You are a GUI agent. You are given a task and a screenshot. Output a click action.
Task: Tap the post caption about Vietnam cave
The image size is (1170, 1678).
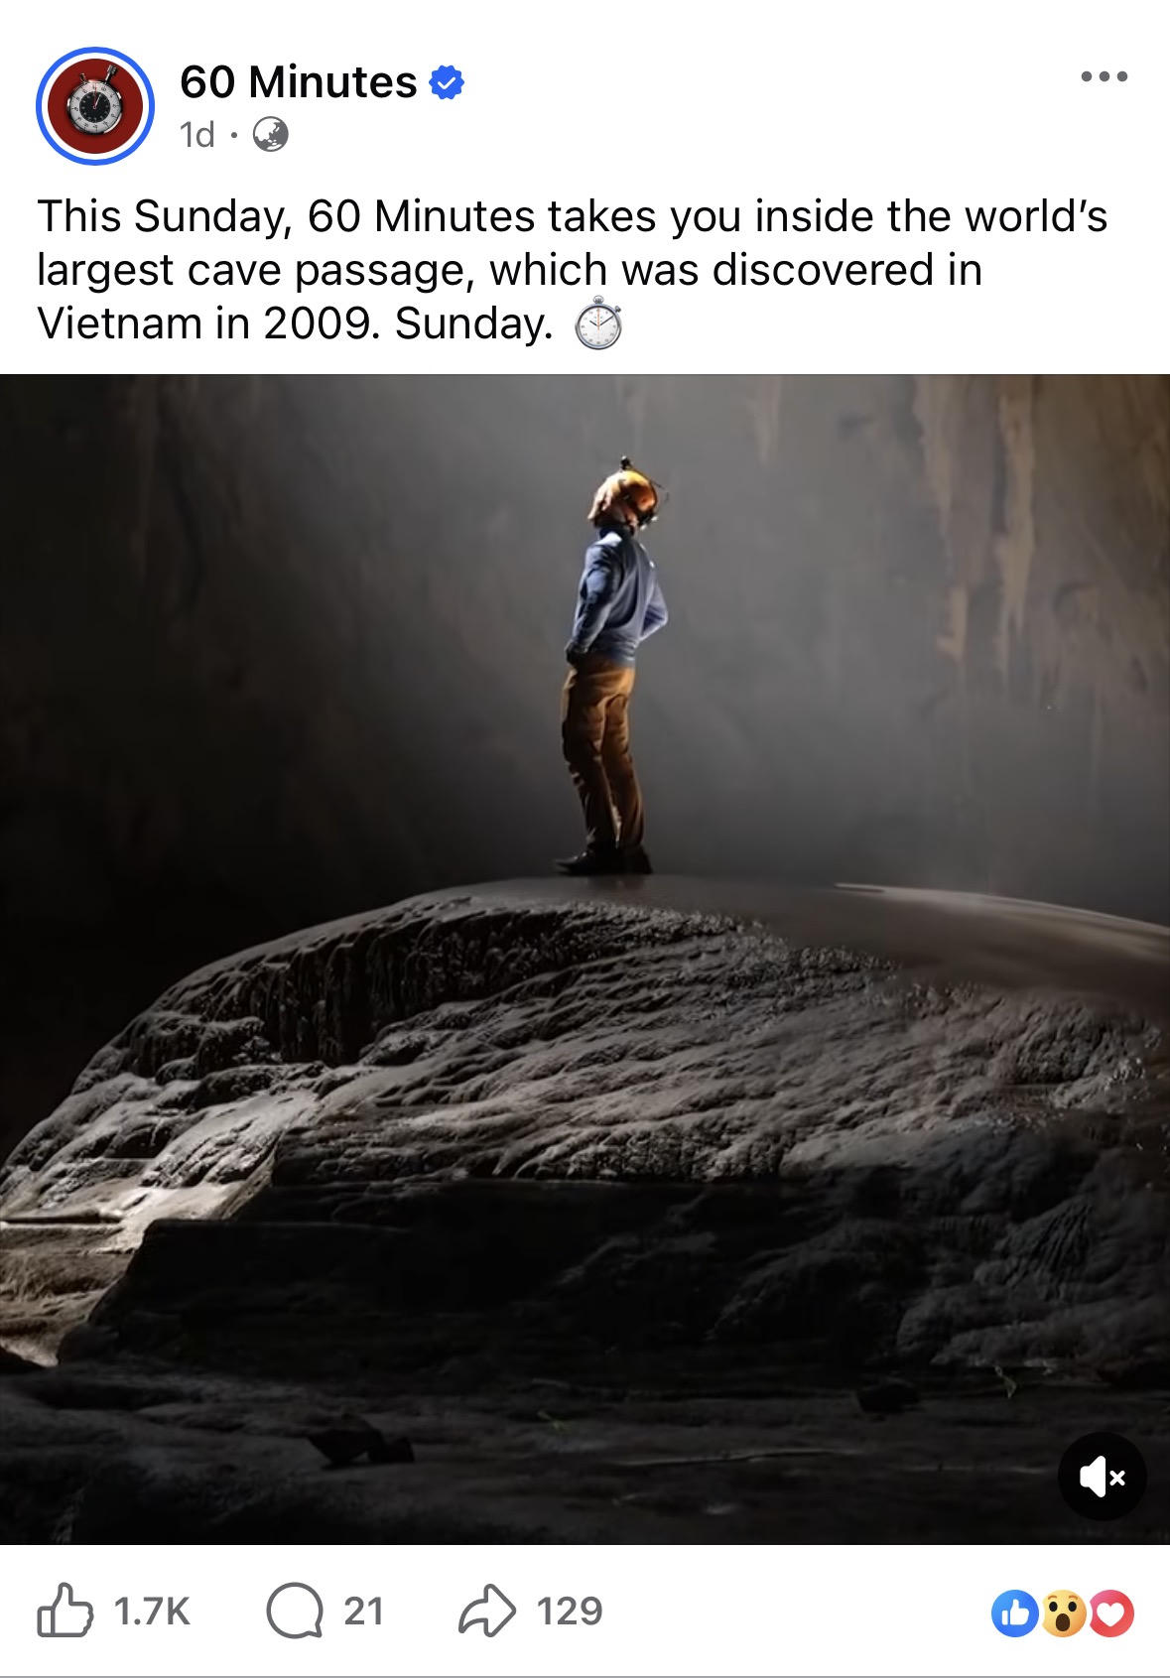click(x=572, y=270)
